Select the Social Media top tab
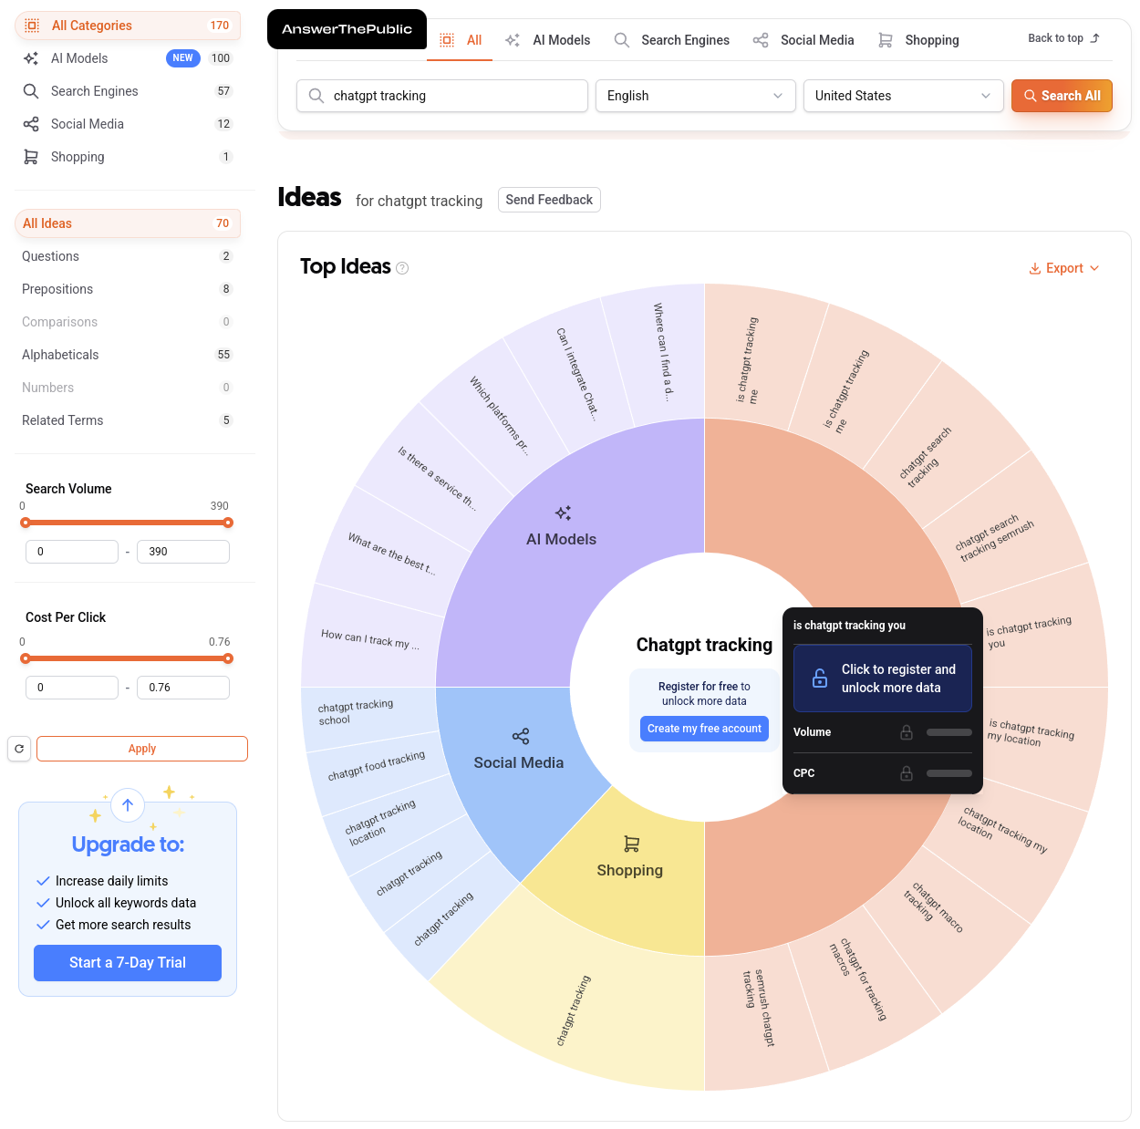The height and width of the screenshot is (1129, 1140). point(803,40)
